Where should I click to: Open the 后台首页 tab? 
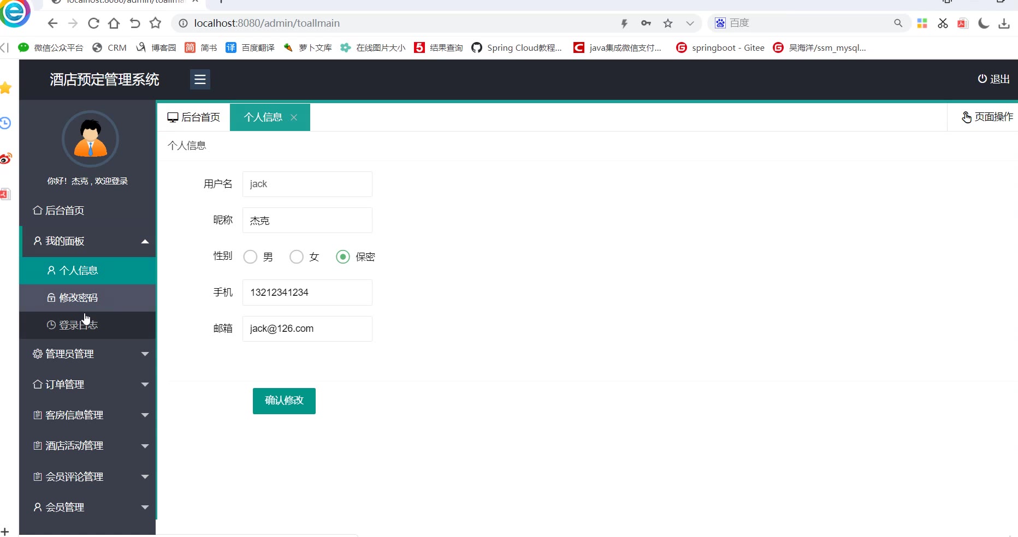pyautogui.click(x=194, y=117)
